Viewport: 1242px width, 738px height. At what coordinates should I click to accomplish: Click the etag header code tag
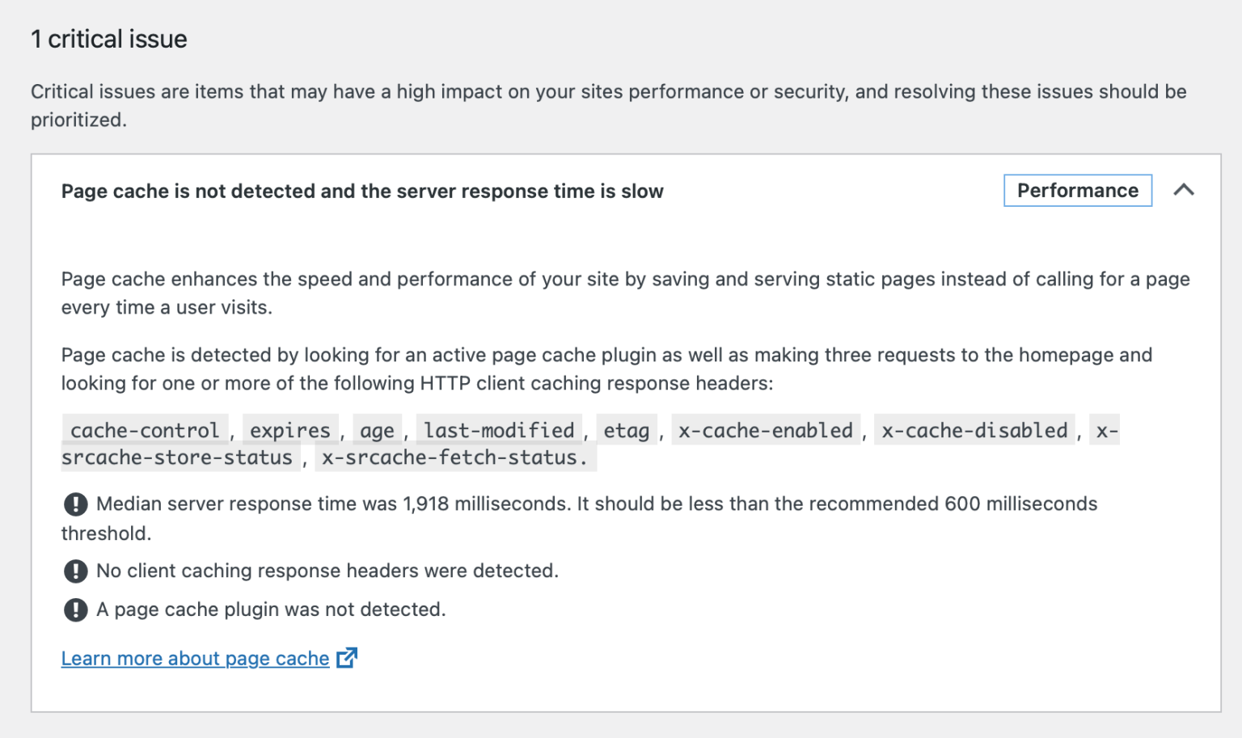(627, 431)
